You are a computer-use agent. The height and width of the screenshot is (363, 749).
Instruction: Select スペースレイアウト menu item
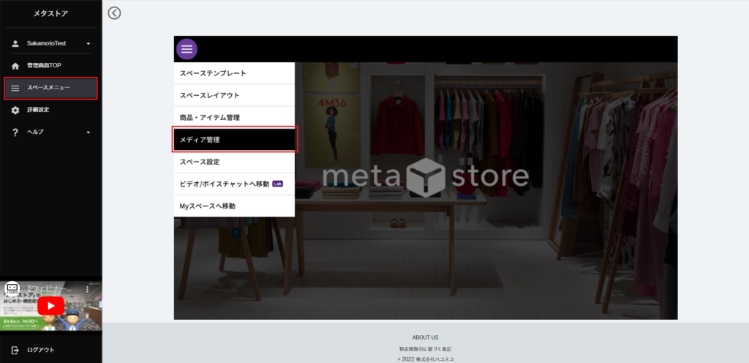click(234, 96)
